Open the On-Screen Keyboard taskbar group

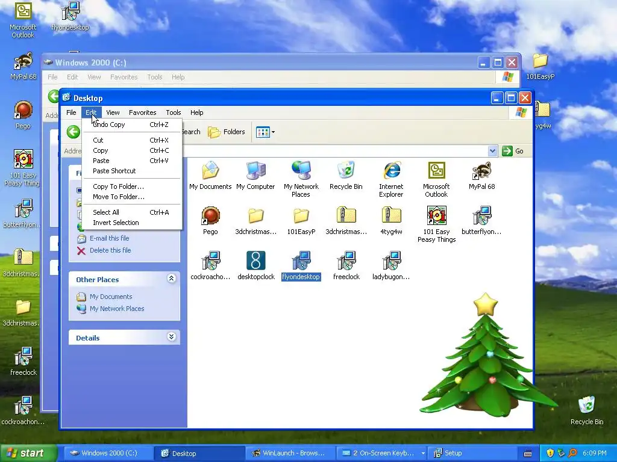[x=381, y=453]
